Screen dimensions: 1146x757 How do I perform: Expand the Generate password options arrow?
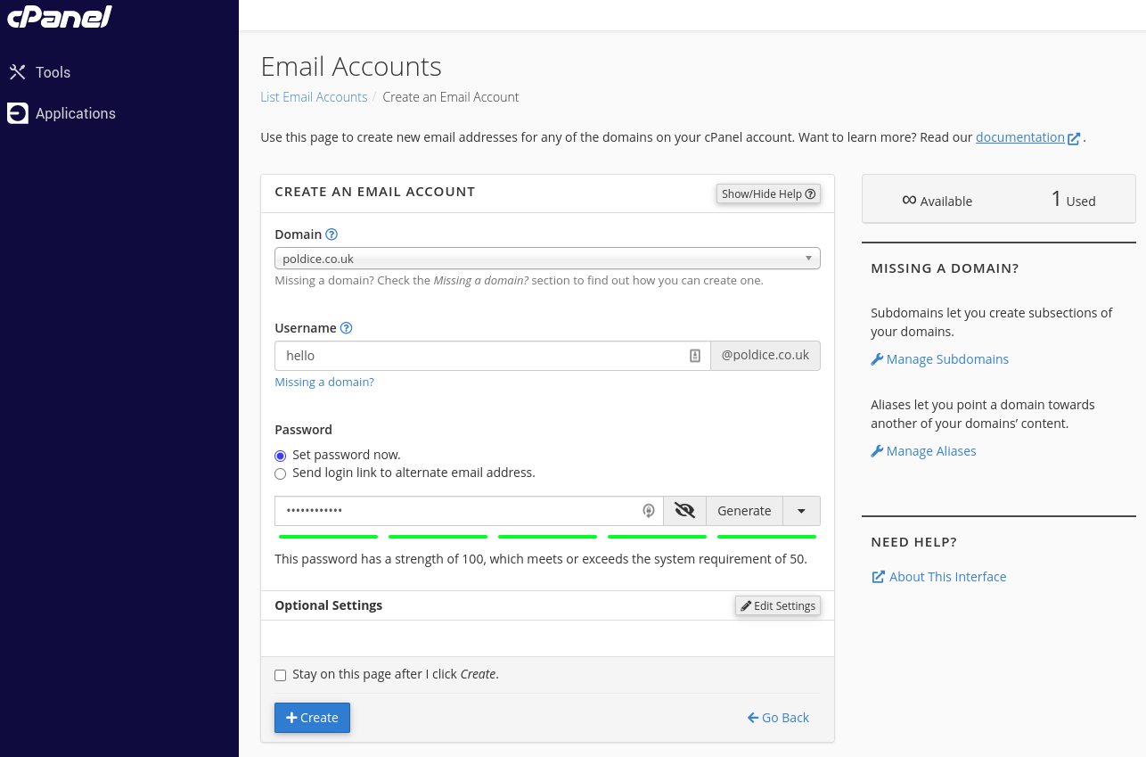click(801, 511)
